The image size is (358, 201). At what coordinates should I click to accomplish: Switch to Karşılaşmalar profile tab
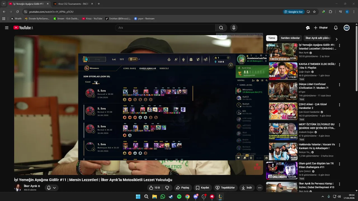(x=148, y=68)
